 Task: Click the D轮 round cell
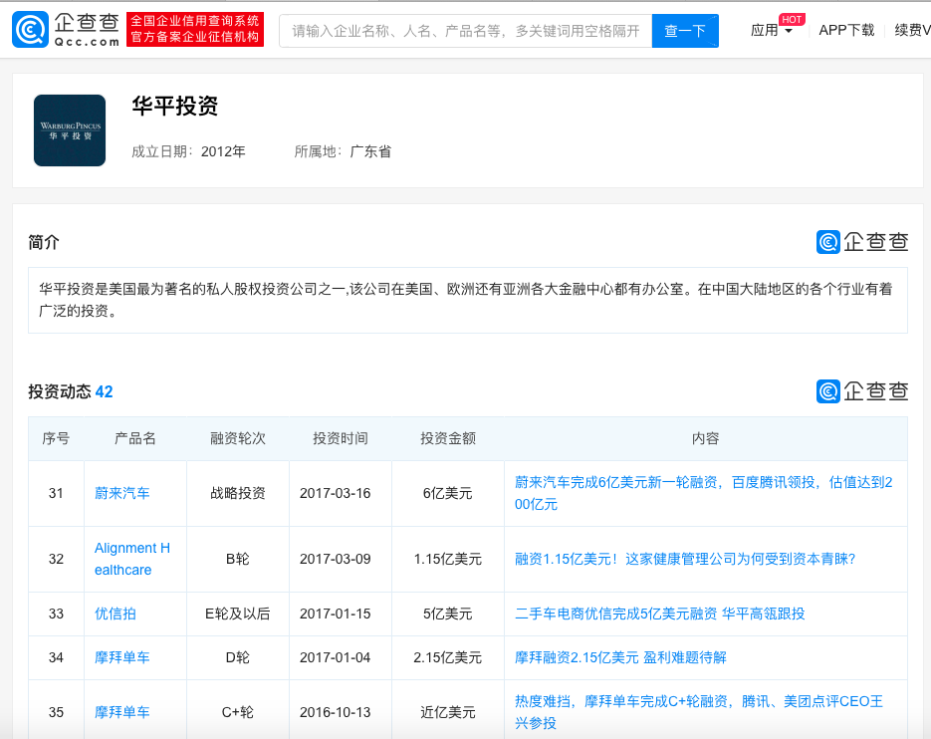pos(238,657)
